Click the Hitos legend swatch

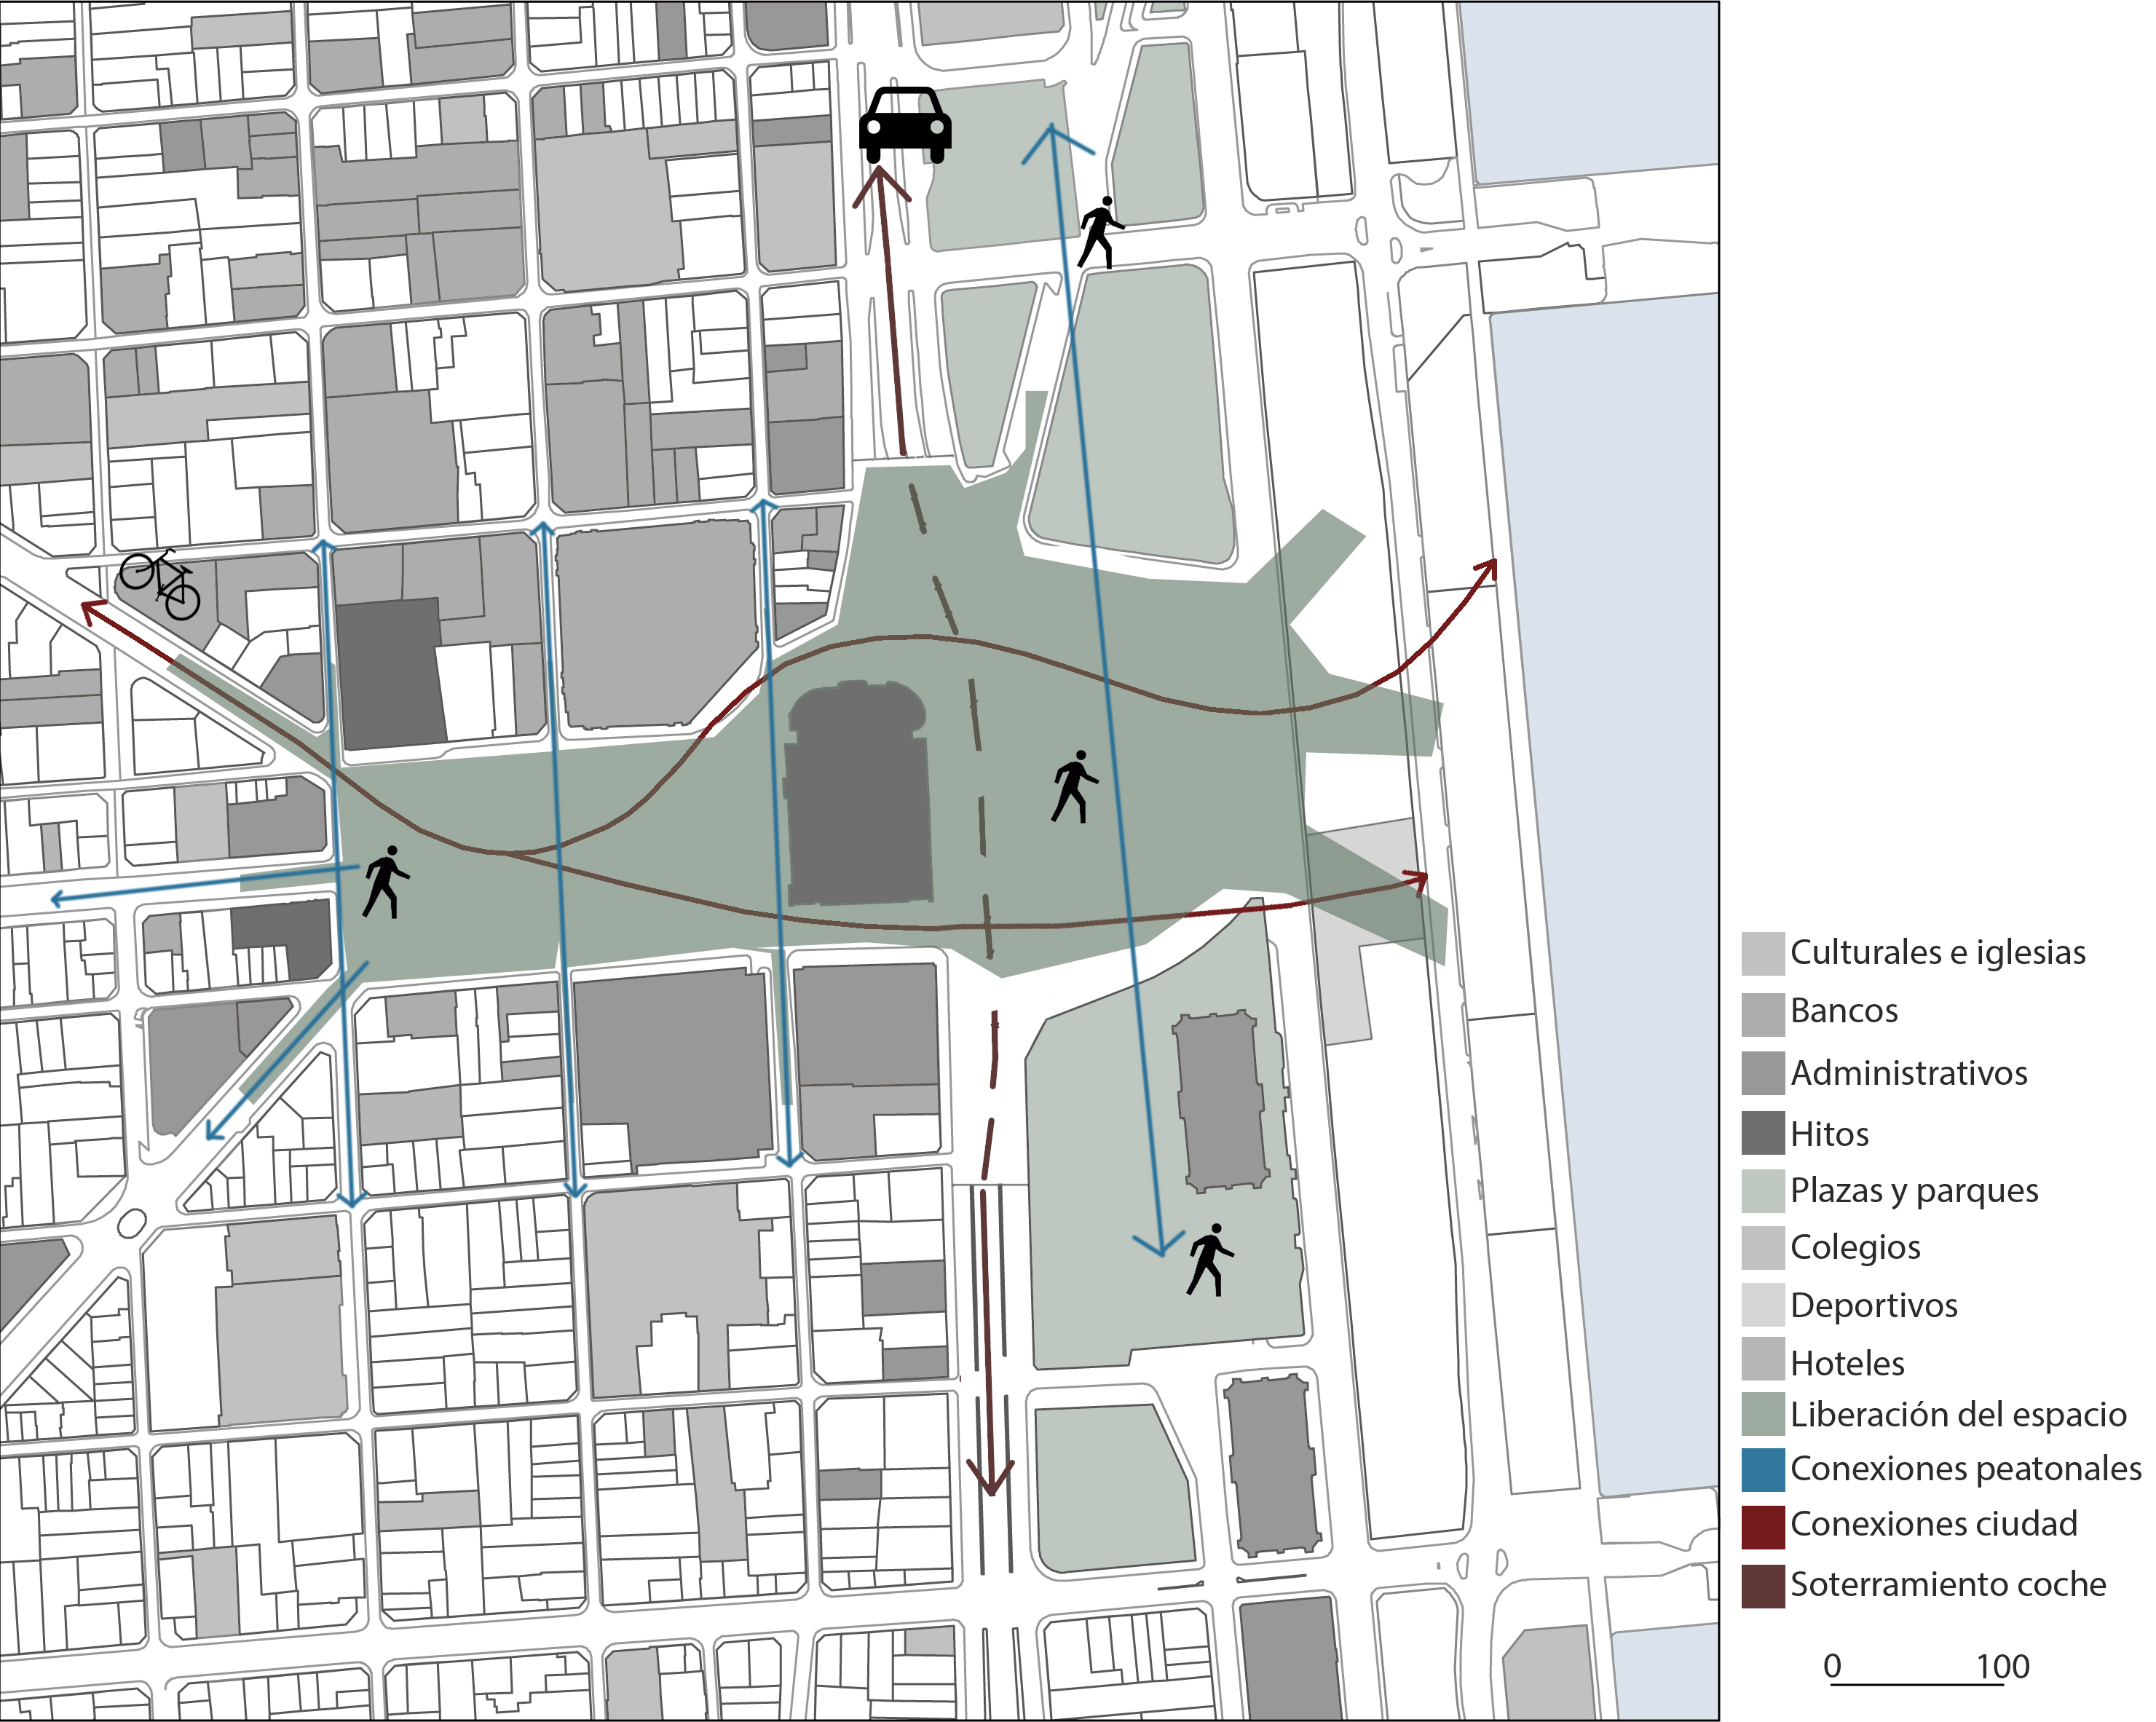(1763, 1133)
